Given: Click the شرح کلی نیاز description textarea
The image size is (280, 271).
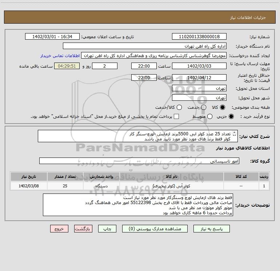Looking at the screenshot, I should click(138, 136).
